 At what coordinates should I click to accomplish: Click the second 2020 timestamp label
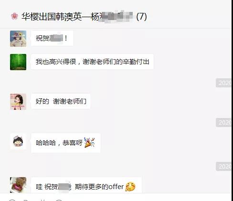click(x=223, y=123)
